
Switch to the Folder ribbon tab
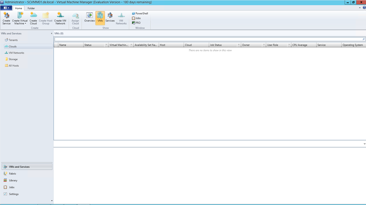click(31, 8)
